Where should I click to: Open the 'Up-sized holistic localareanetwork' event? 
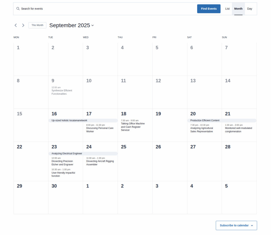(x=69, y=120)
